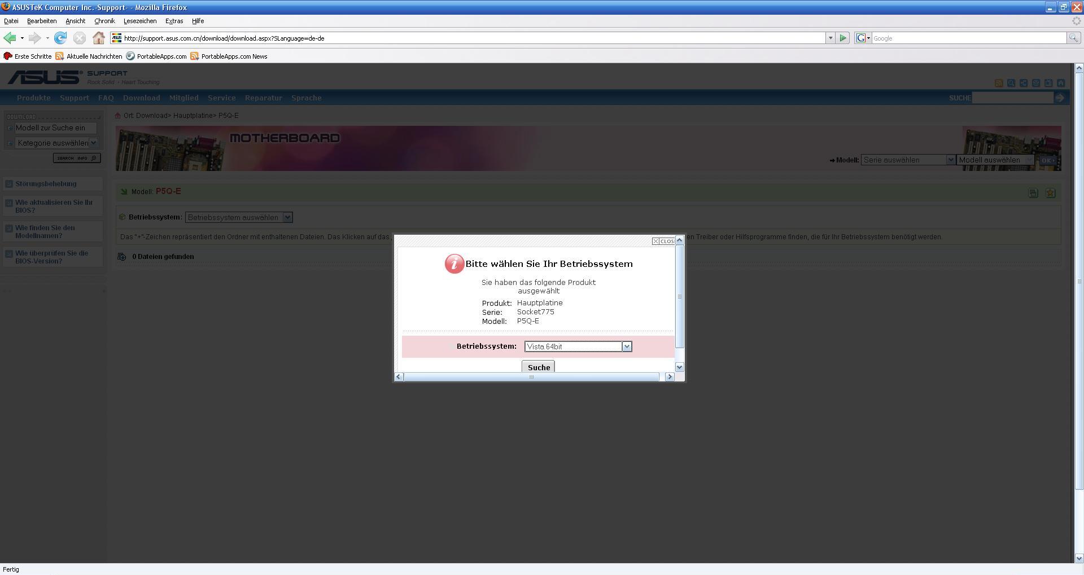Click the SEARCH INFO button in the sidebar

77,158
